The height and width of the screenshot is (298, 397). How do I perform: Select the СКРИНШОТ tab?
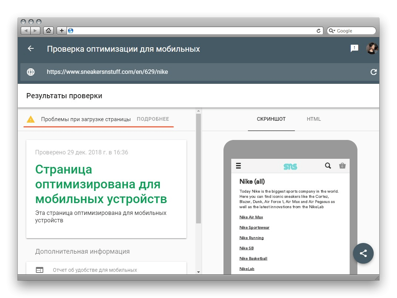(271, 119)
